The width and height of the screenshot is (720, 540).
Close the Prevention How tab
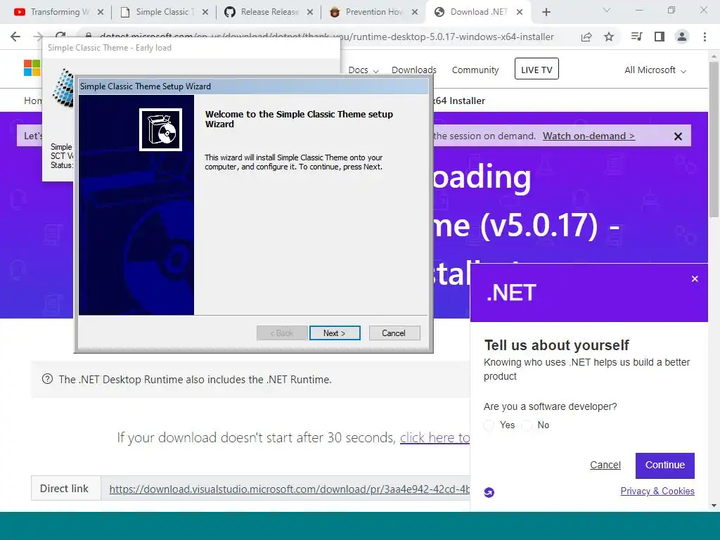coord(415,12)
